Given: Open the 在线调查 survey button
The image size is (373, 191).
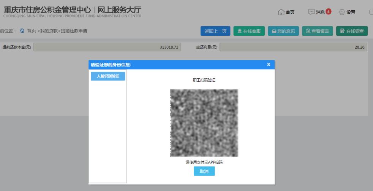Looking at the screenshot, I should coord(352,31).
